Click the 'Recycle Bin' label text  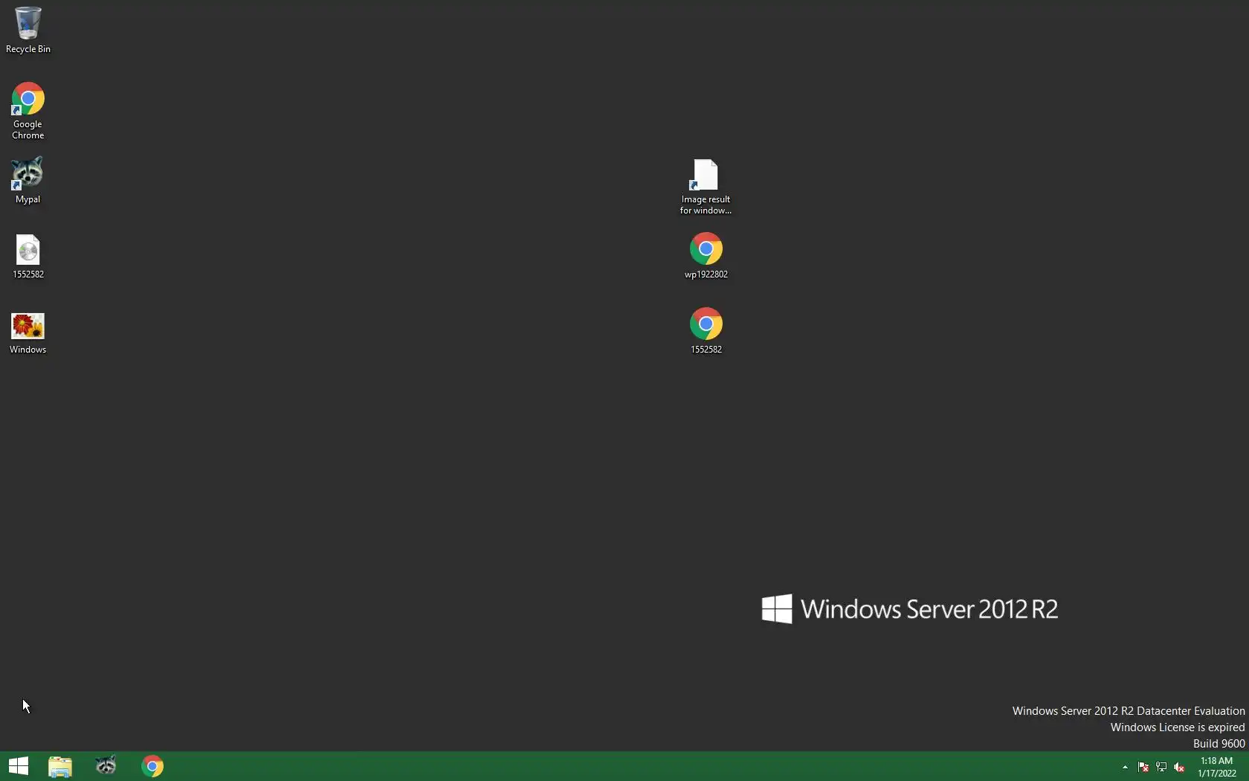tap(28, 49)
